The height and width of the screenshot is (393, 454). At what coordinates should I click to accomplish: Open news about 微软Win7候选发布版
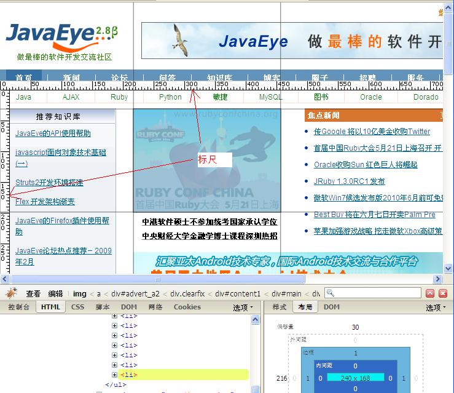pos(378,198)
